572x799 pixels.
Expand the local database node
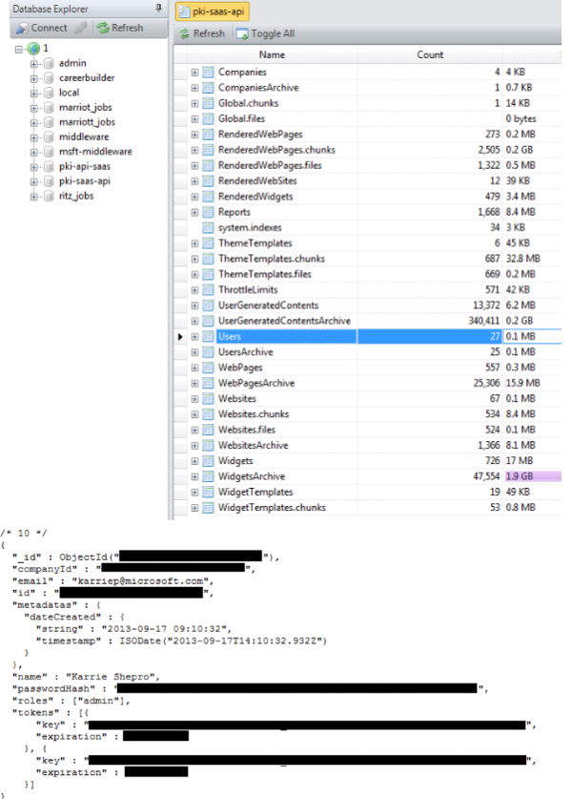pos(33,94)
